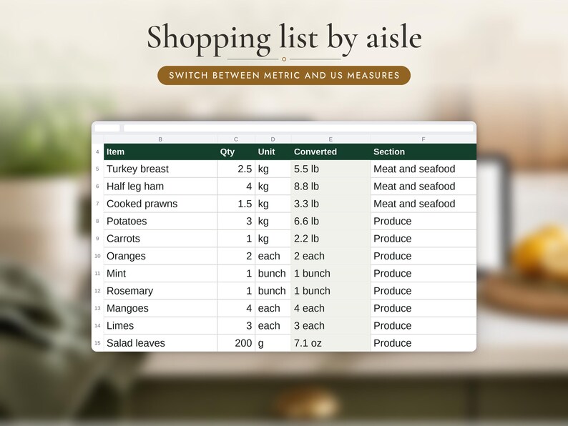
Task: Select the '8.8 lb' converted cell
Action: point(330,187)
